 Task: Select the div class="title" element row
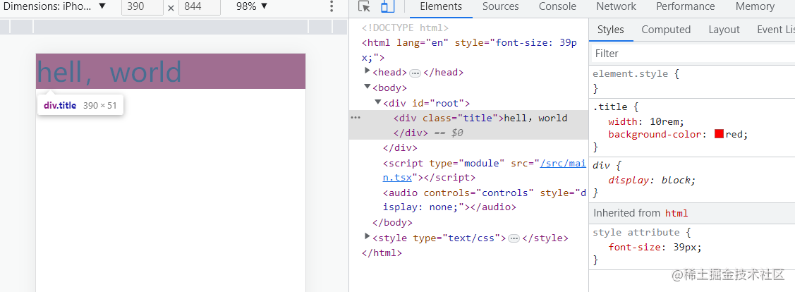pyautogui.click(x=468, y=126)
